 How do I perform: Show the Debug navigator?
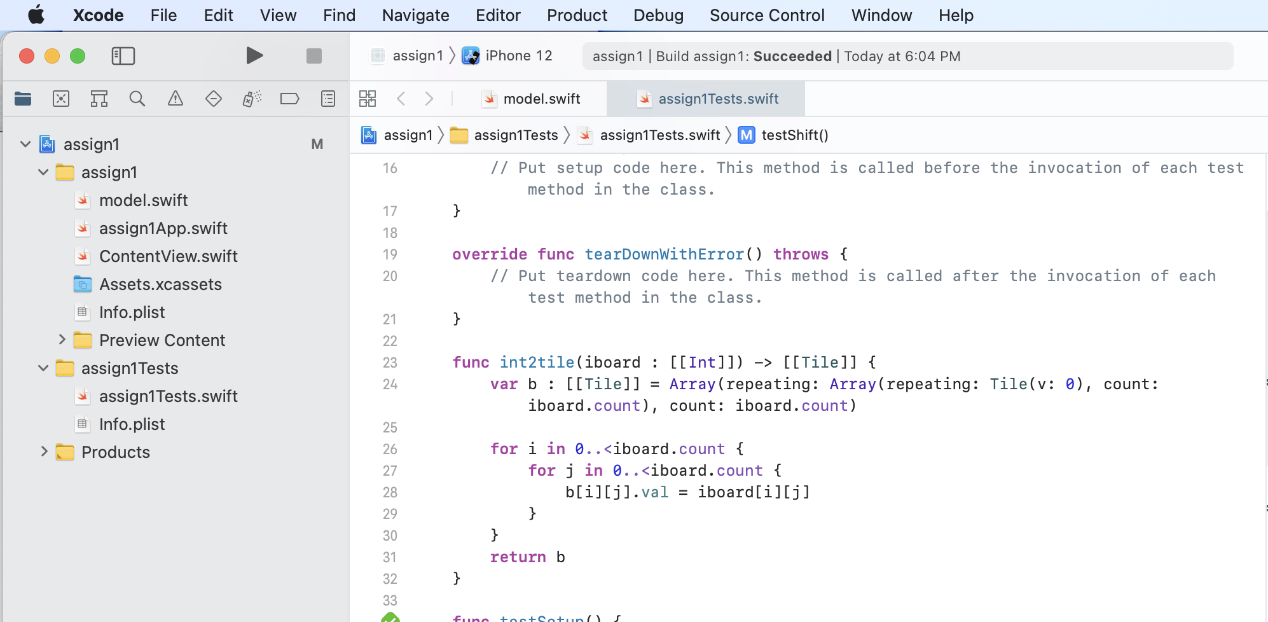pos(252,99)
